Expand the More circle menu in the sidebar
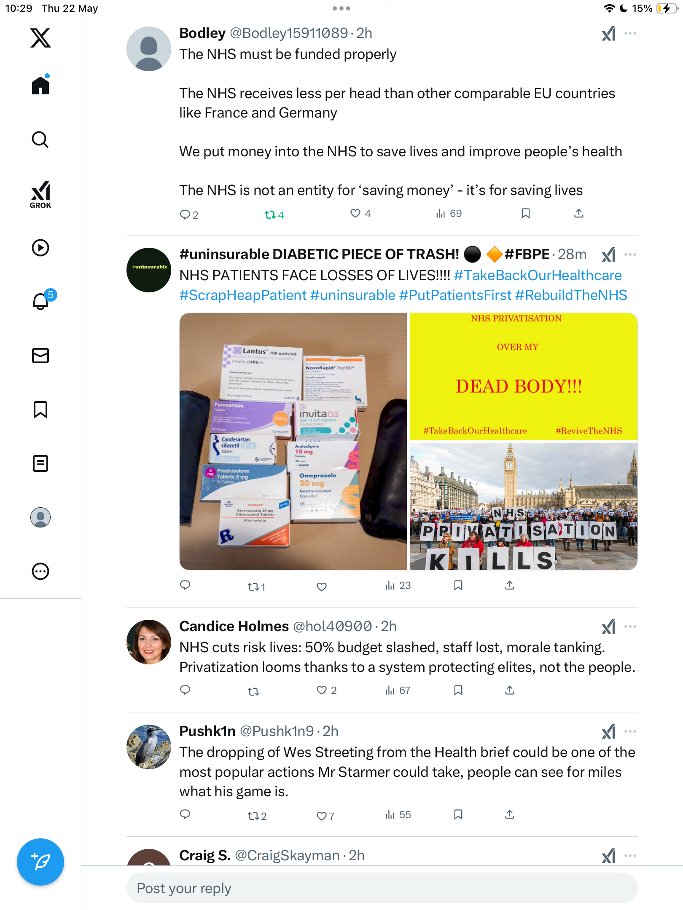 pyautogui.click(x=40, y=571)
